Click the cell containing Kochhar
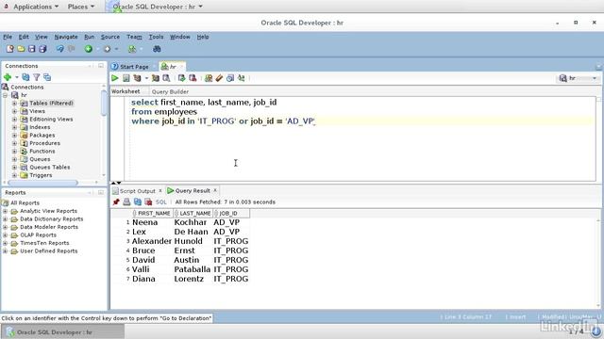The image size is (604, 339). pos(193,222)
